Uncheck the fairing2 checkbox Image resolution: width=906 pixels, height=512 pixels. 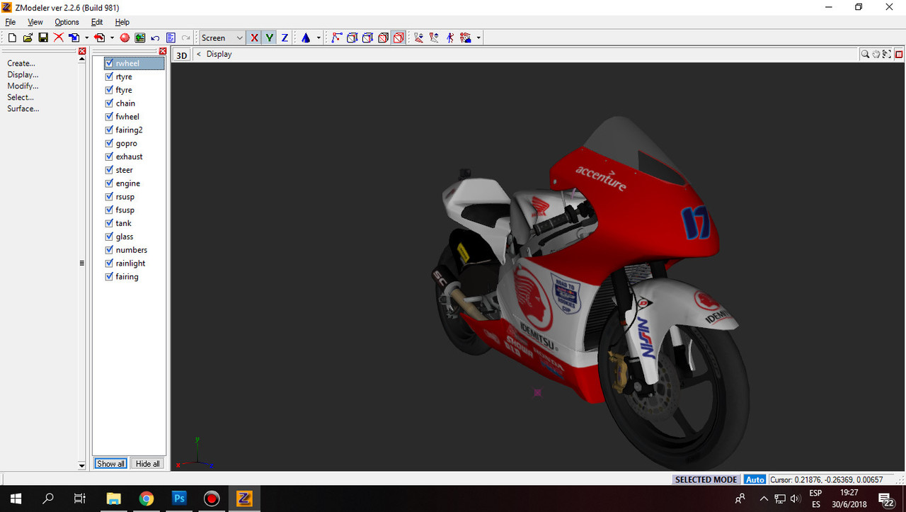pyautogui.click(x=109, y=130)
